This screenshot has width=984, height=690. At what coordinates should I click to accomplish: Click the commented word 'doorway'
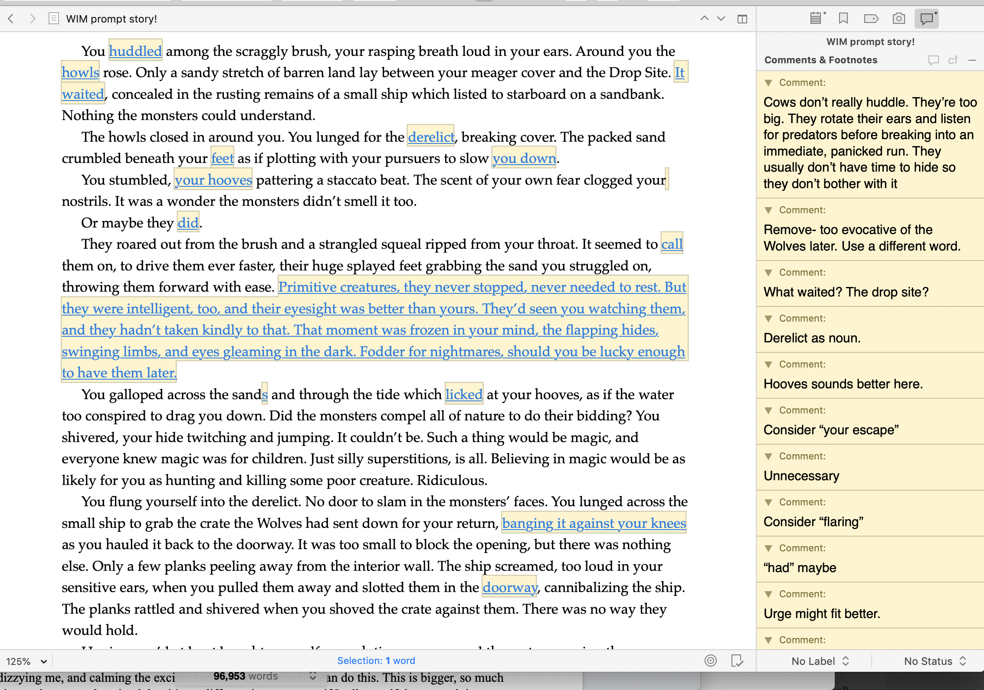click(x=510, y=587)
